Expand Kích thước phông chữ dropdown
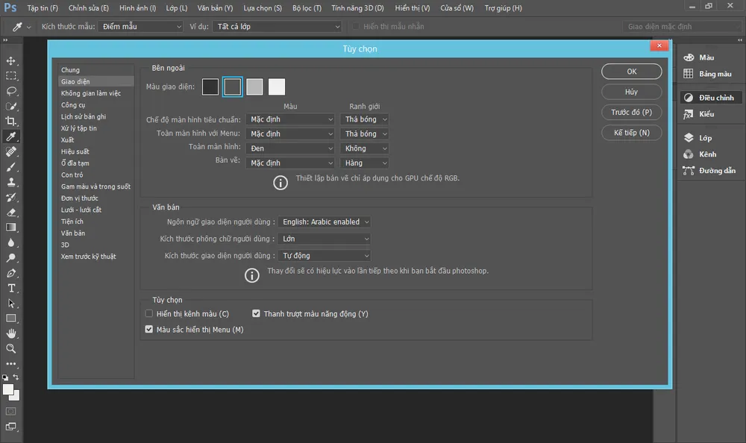 pyautogui.click(x=325, y=239)
